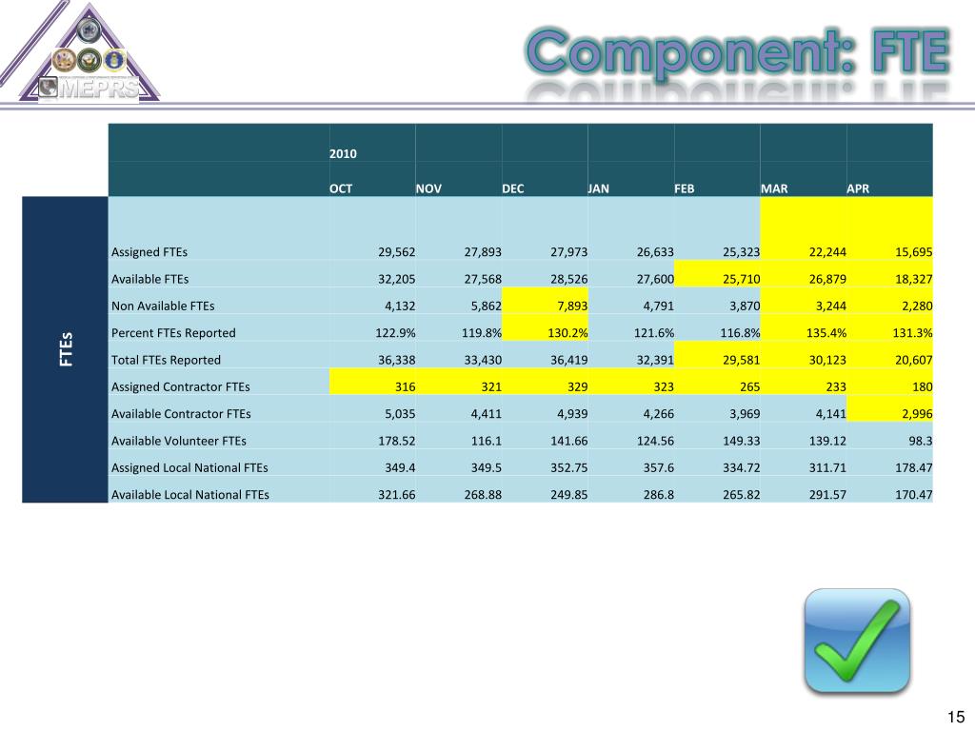Image resolution: width=975 pixels, height=731 pixels.
Task: Click the slide number 15
Action: (x=956, y=716)
